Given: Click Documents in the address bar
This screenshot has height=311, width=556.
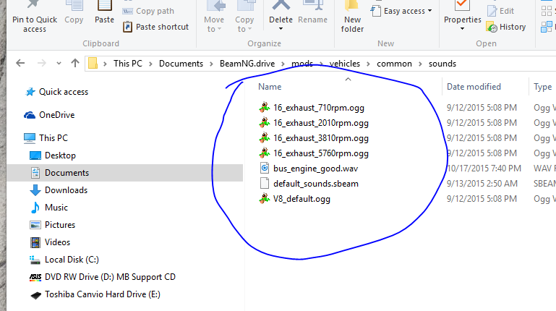Looking at the screenshot, I should [x=181, y=64].
